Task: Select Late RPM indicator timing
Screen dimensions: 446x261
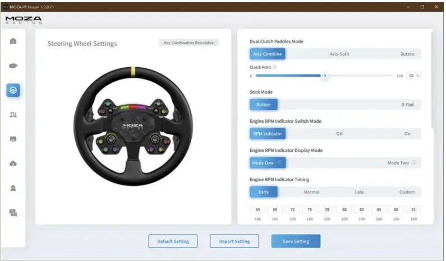Action: click(359, 192)
